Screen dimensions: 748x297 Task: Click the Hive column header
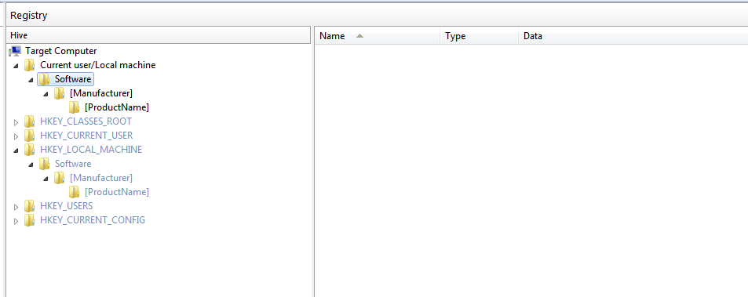(159, 36)
